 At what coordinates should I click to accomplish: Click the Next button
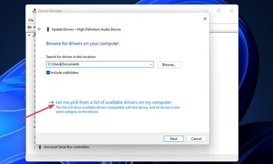(174, 139)
